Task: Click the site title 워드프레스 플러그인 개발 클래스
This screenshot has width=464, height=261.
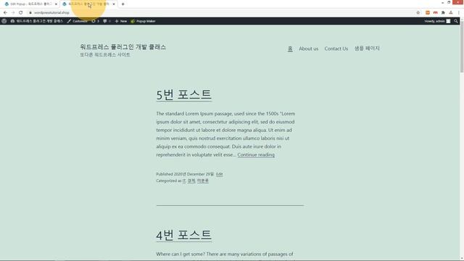Action: [123, 46]
